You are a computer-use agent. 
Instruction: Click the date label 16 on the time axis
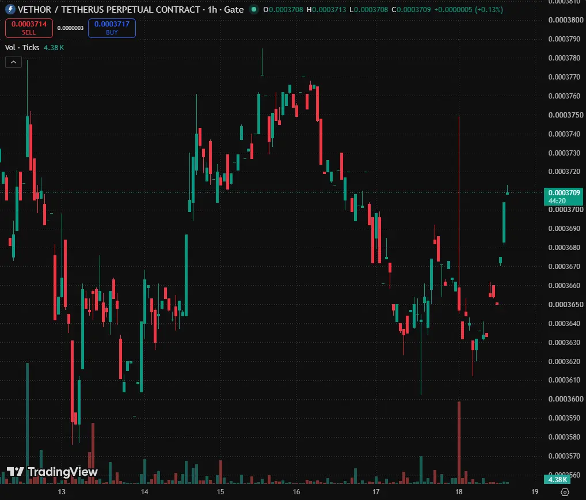tap(296, 492)
